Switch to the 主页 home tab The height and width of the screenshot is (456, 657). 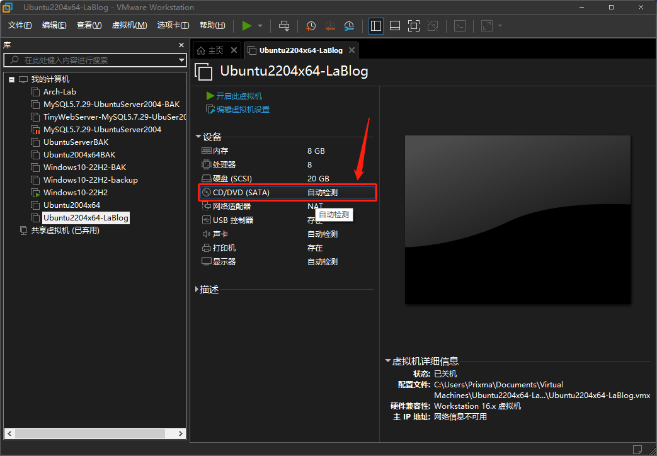211,50
